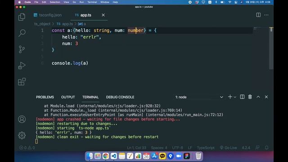
Task: Kill the terminal with the trash icon
Action: pos(250,97)
